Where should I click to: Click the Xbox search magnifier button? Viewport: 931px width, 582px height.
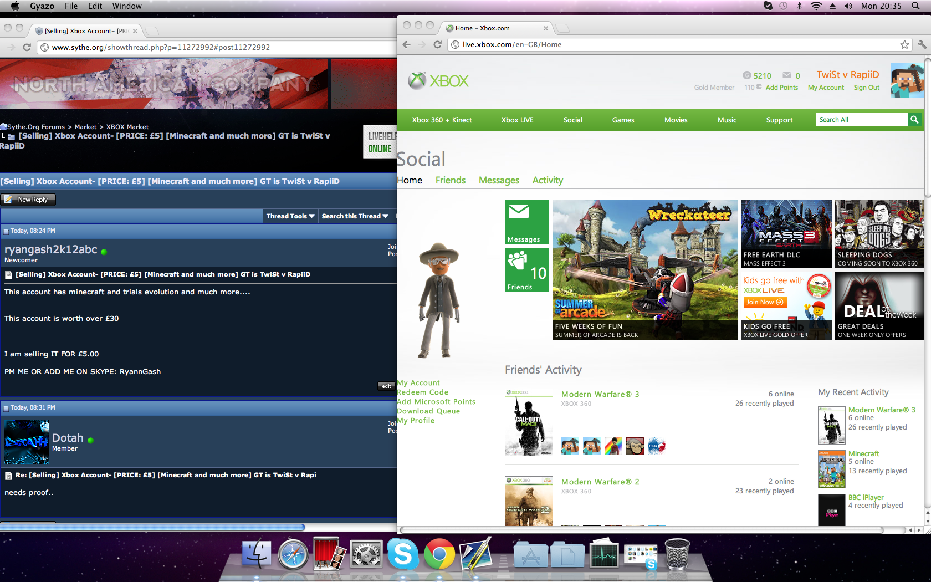(914, 120)
